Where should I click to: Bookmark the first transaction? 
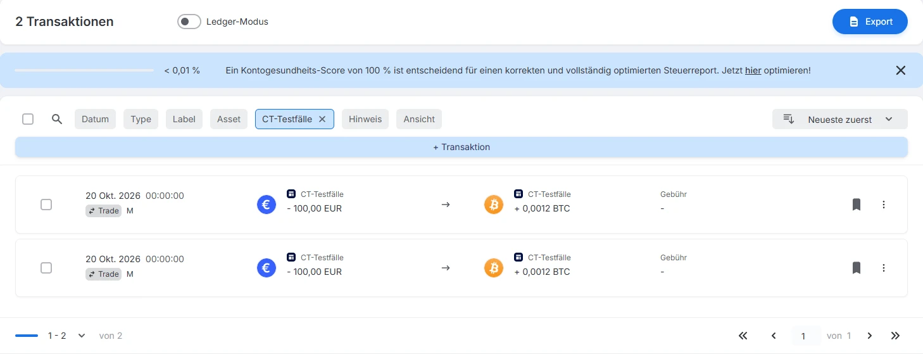click(x=857, y=205)
